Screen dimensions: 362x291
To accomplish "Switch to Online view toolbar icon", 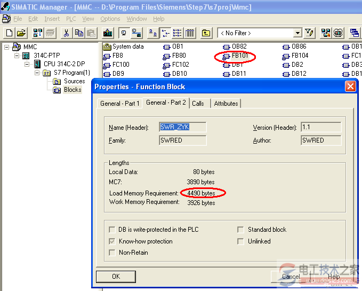I will [136, 33].
